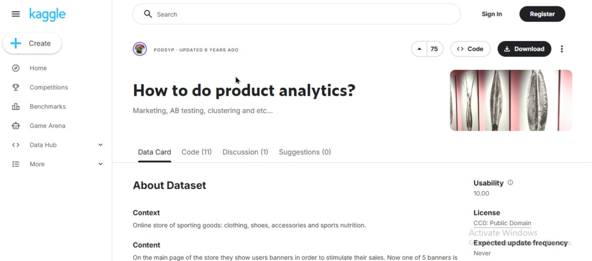Open the Suggestions (0) tab

tap(305, 152)
